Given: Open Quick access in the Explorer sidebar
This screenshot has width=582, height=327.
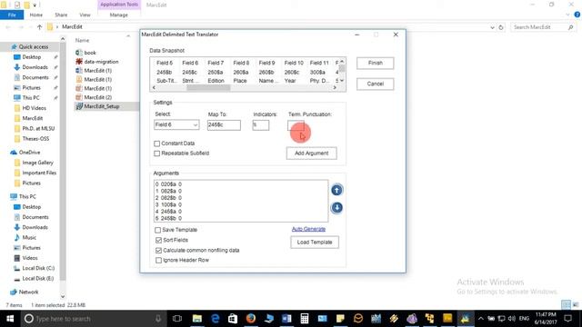Looking at the screenshot, I should pyautogui.click(x=34, y=46).
